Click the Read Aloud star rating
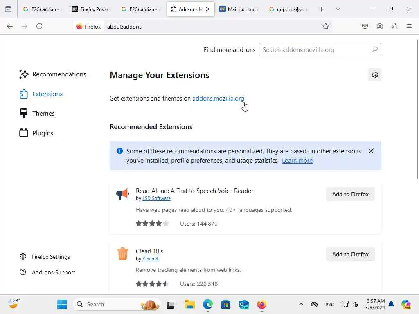The width and height of the screenshot is (419, 314). [152, 223]
